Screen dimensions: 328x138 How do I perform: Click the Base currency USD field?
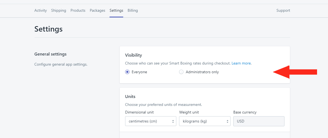(x=259, y=121)
